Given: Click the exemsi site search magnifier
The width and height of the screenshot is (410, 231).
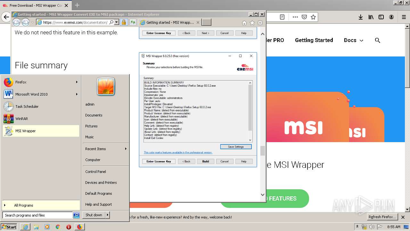Looking at the screenshot, I should click(x=378, y=40).
